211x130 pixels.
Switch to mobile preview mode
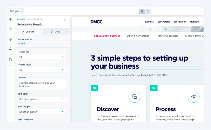pos(148,11)
